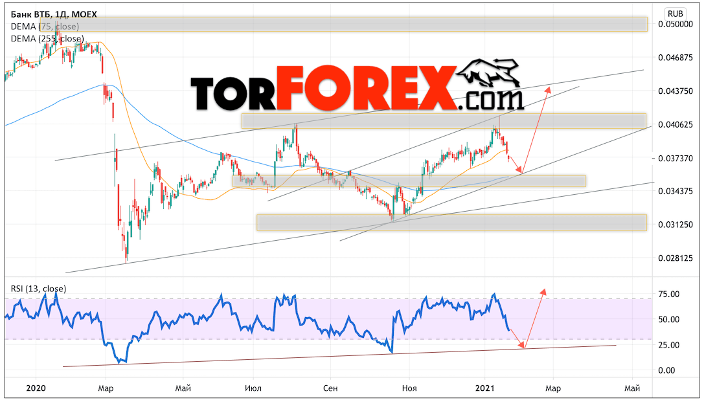Click the first Май label on time axis
Viewport: 704px width, 400px height.
point(183,388)
